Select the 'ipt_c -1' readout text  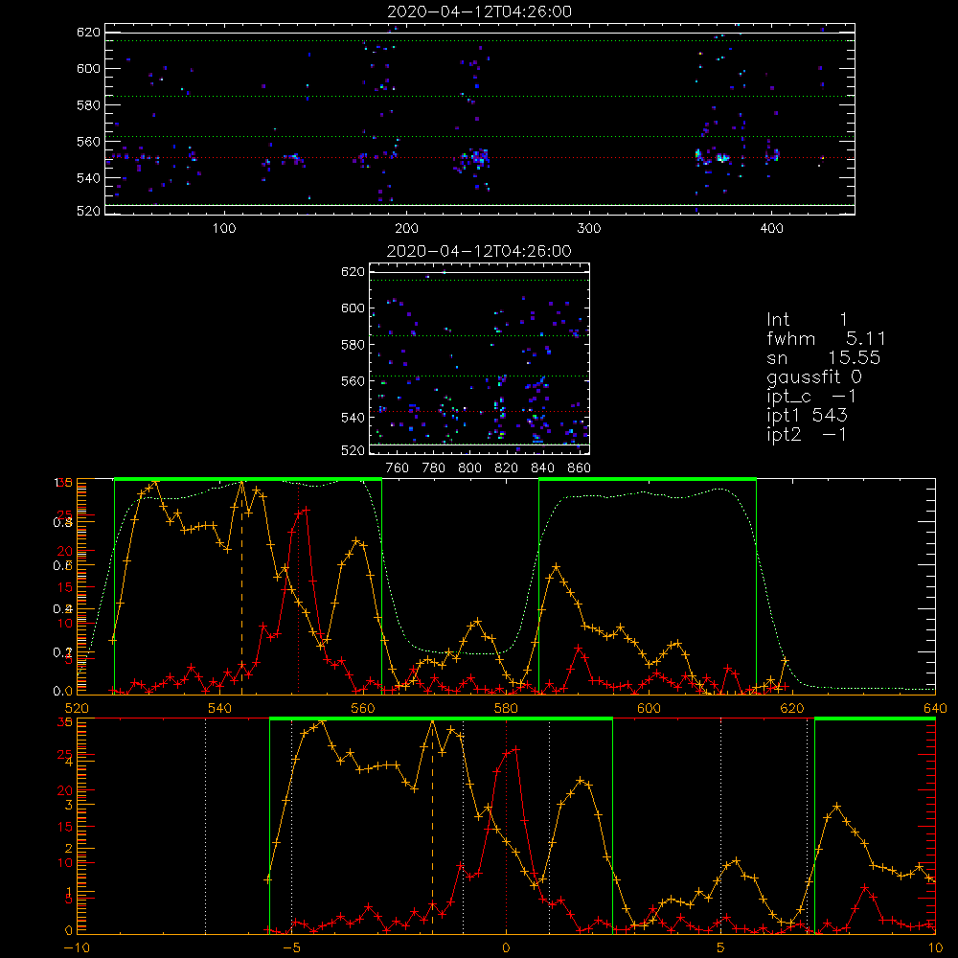[x=811, y=397]
